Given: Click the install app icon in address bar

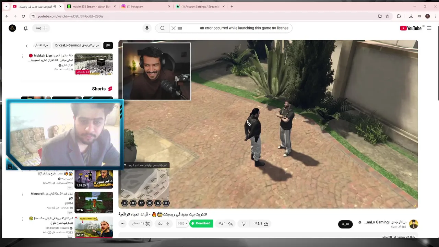Looking at the screenshot, I should pyautogui.click(x=380, y=16).
